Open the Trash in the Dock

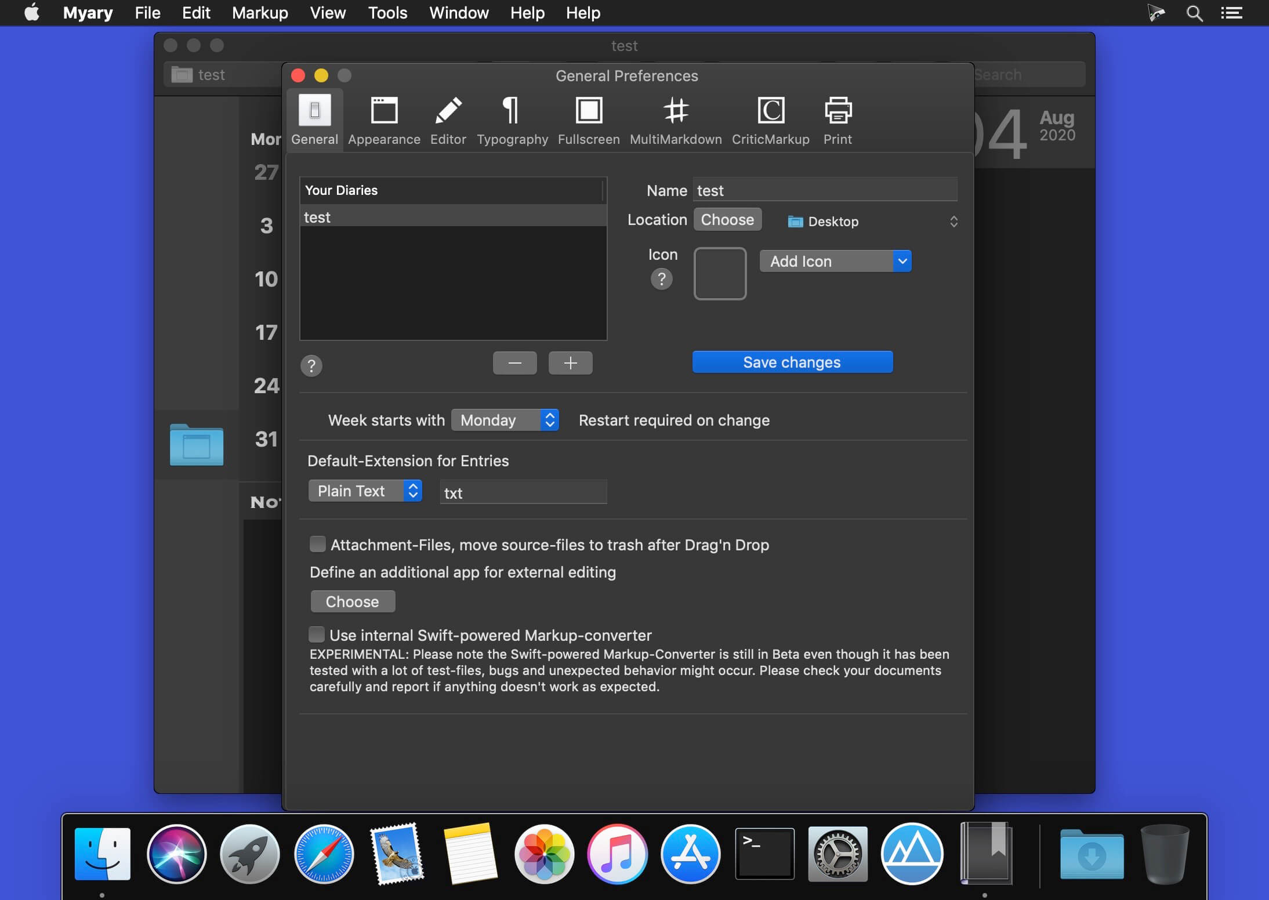[1165, 854]
